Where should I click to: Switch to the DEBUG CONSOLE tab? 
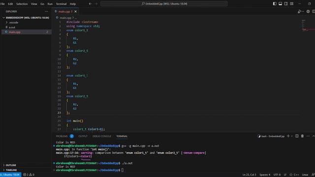pos(102,136)
